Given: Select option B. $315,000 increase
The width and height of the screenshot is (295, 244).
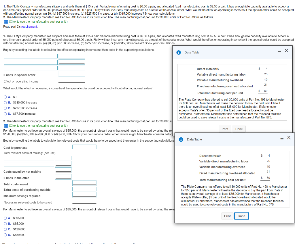Looking at the screenshot, I should coord(5,103).
